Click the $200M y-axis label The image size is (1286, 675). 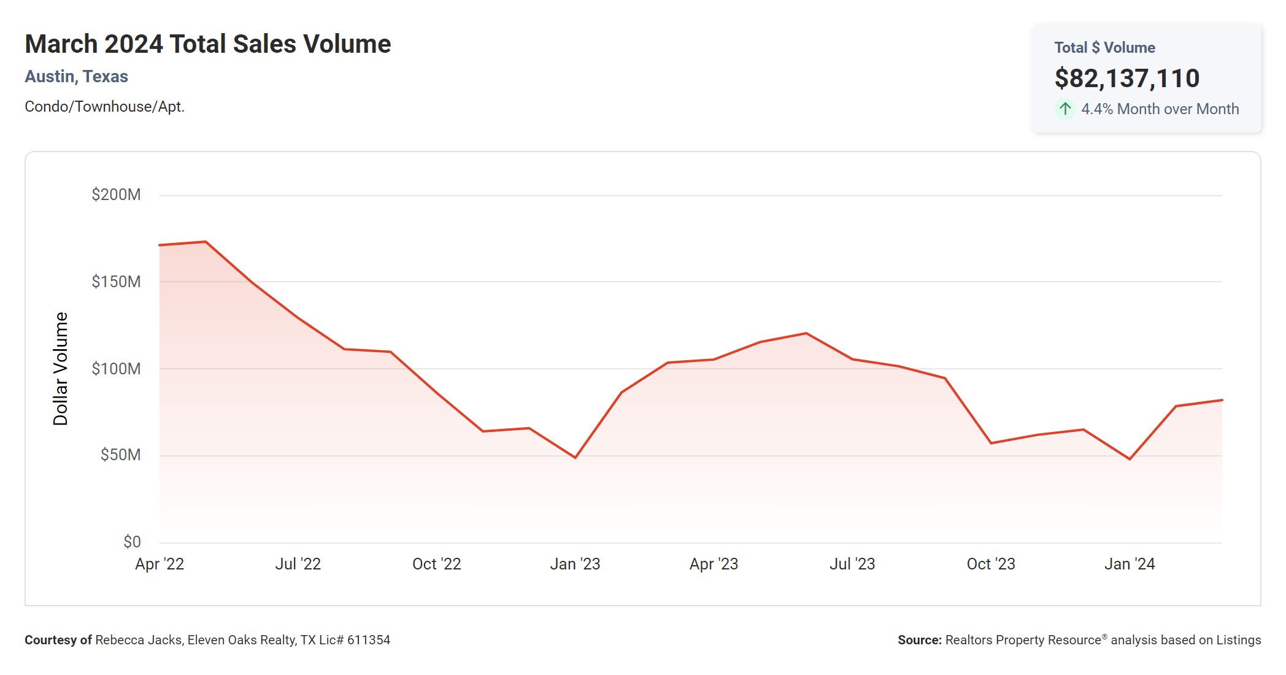(116, 195)
